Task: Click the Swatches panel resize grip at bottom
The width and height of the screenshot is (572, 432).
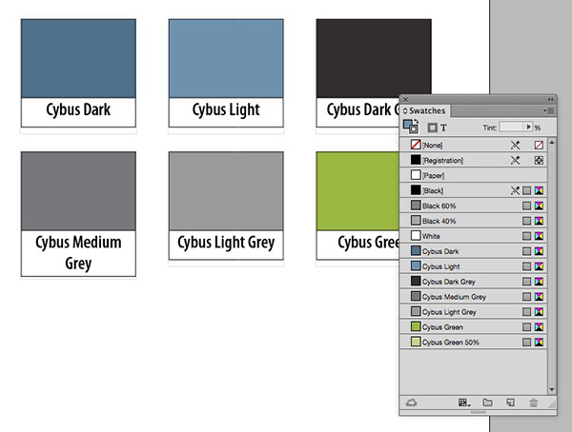Action: (x=478, y=412)
